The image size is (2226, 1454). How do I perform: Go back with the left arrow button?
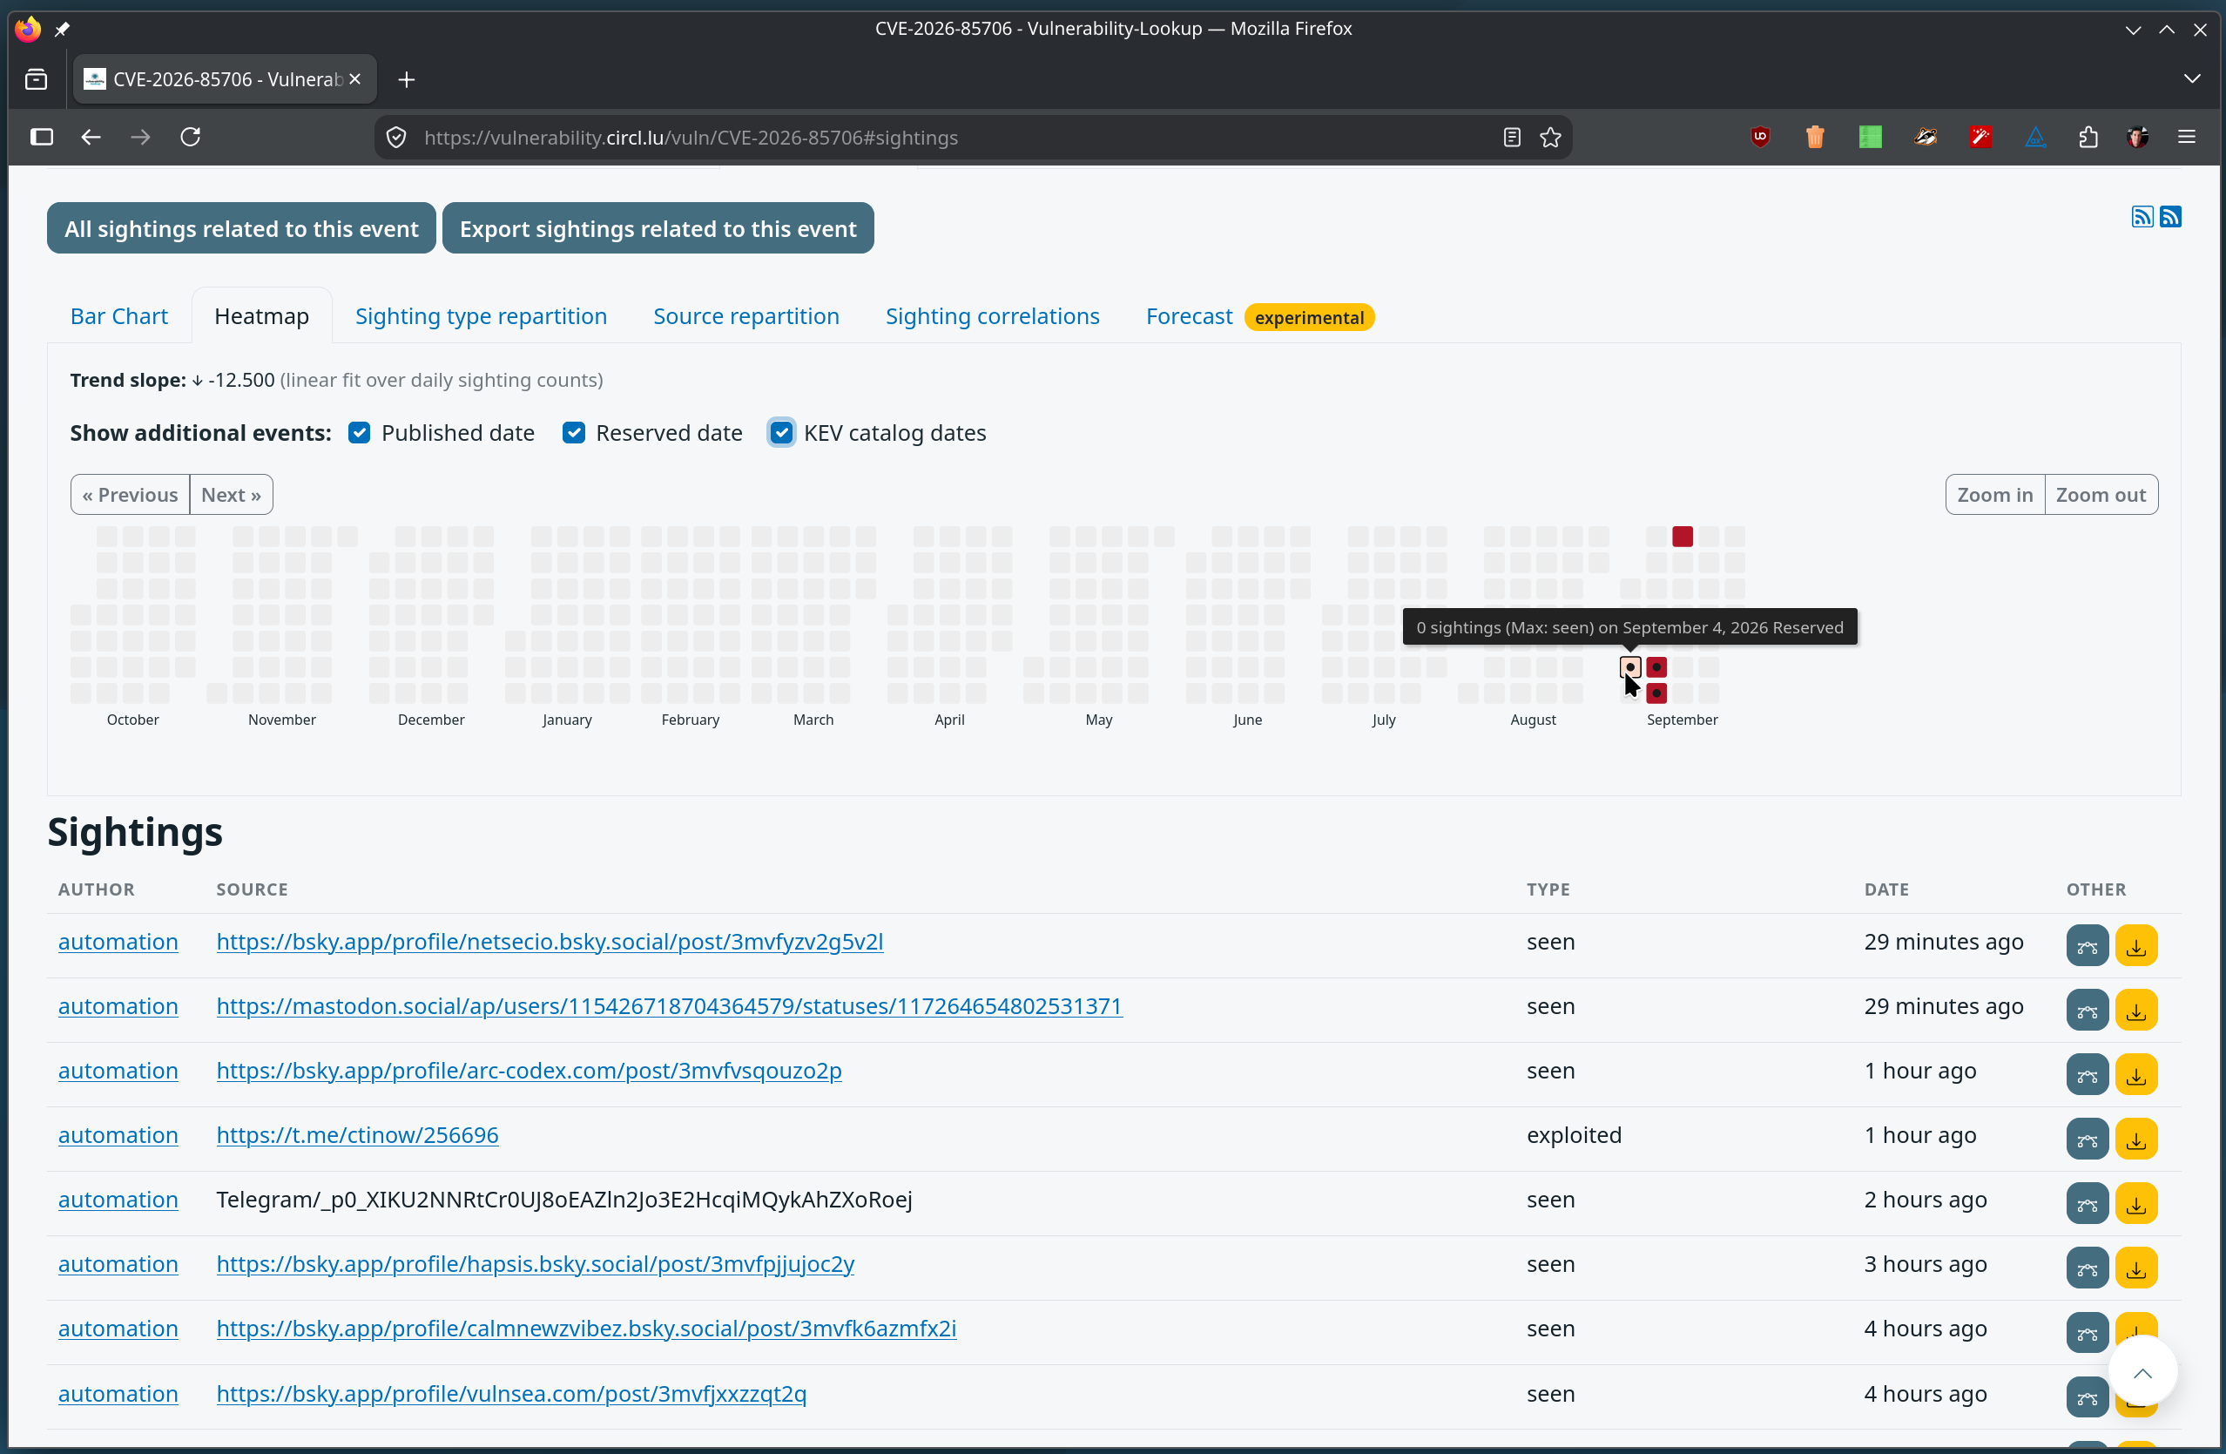click(91, 138)
